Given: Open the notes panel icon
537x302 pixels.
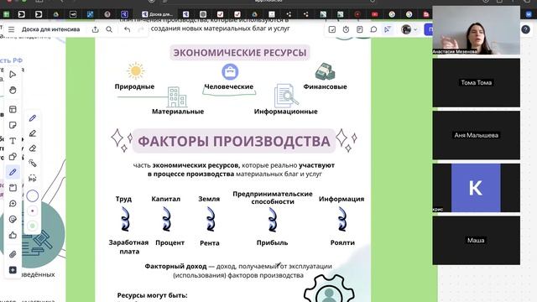Looking at the screenshot, I should click(x=360, y=29).
